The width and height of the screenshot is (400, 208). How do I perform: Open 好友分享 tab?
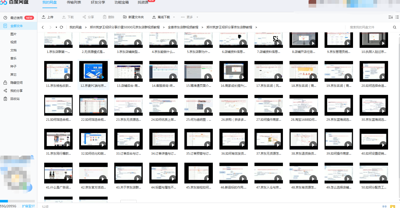coord(98,3)
